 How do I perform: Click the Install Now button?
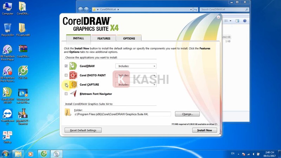click(x=204, y=130)
